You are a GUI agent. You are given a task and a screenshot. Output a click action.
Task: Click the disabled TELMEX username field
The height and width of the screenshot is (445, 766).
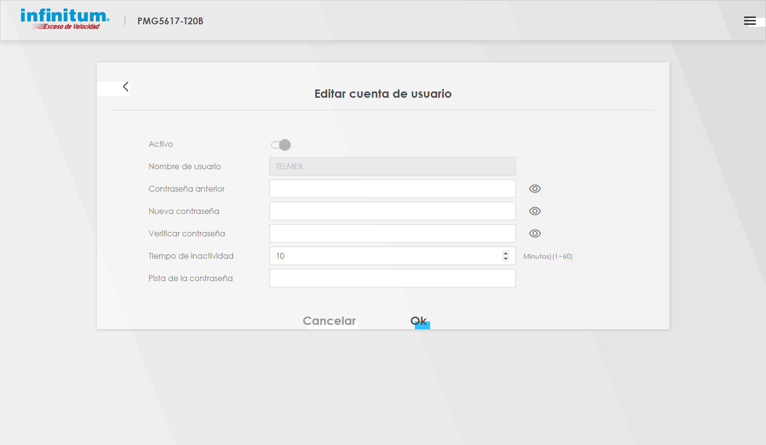[x=392, y=166]
